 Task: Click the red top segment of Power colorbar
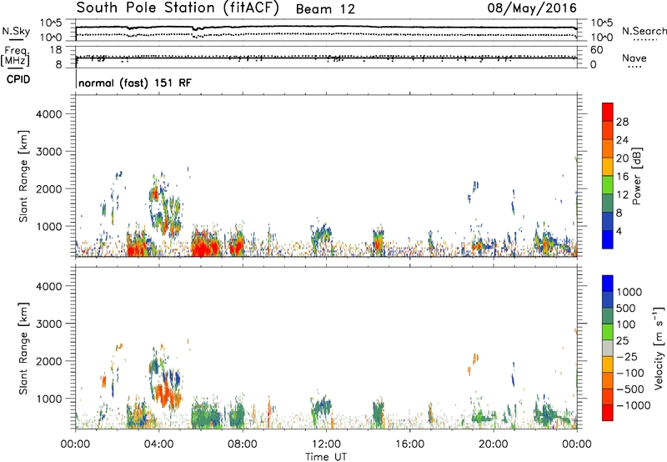pyautogui.click(x=608, y=111)
